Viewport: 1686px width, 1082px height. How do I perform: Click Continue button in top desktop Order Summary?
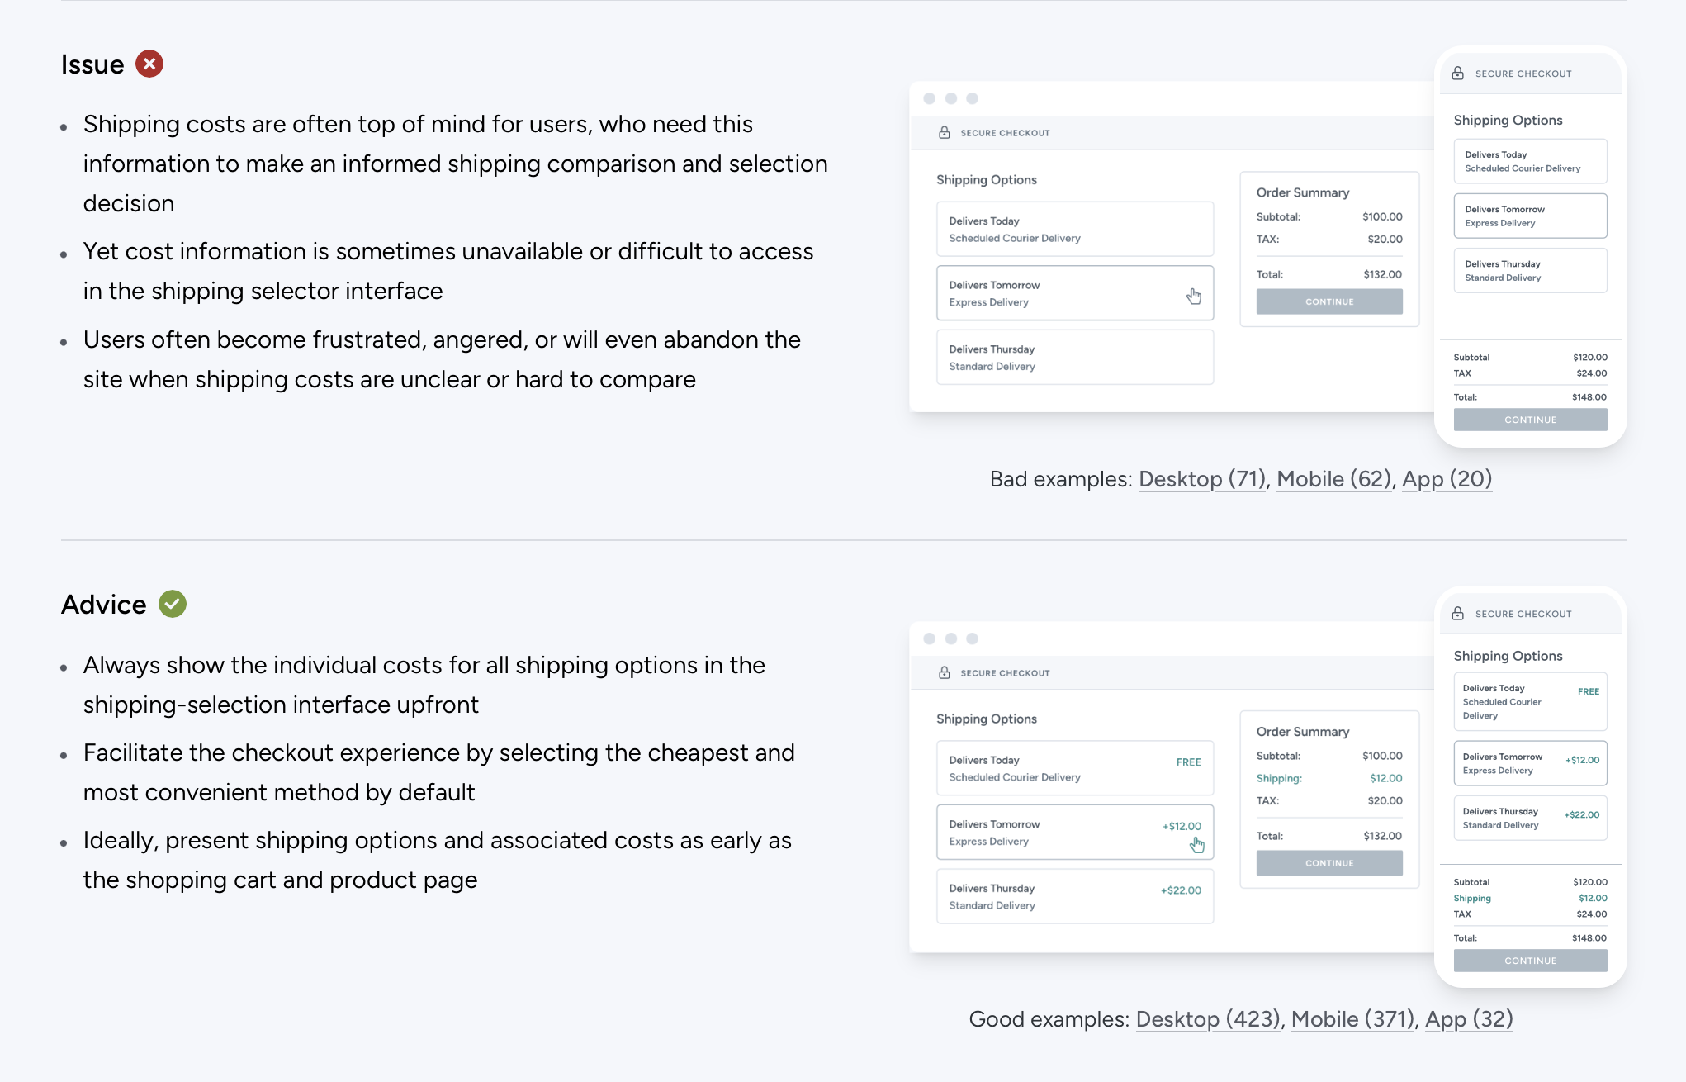click(x=1329, y=301)
